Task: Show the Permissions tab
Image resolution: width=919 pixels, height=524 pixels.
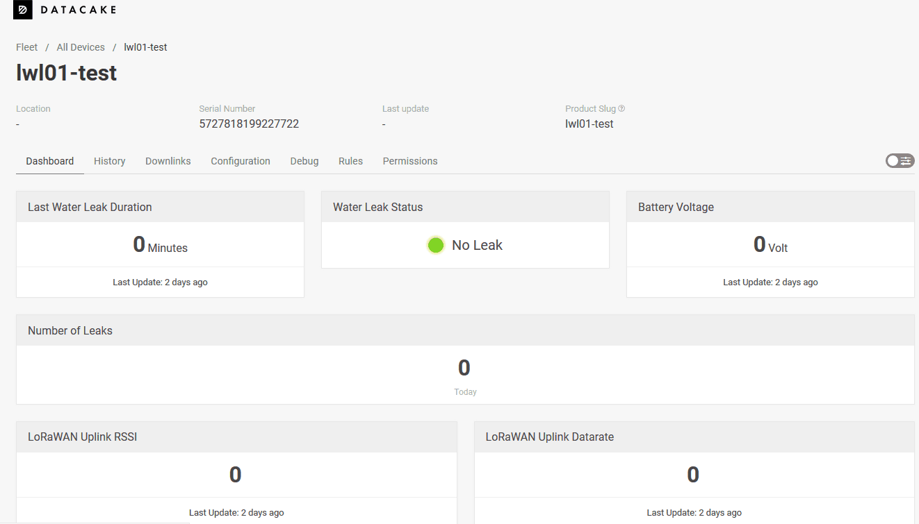Action: (410, 161)
